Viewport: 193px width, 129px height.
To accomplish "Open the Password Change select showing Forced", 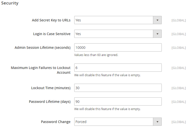I will tap(118, 122).
